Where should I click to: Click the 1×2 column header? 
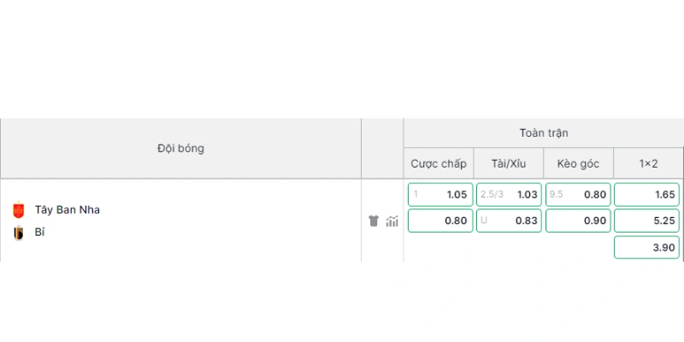tap(648, 163)
